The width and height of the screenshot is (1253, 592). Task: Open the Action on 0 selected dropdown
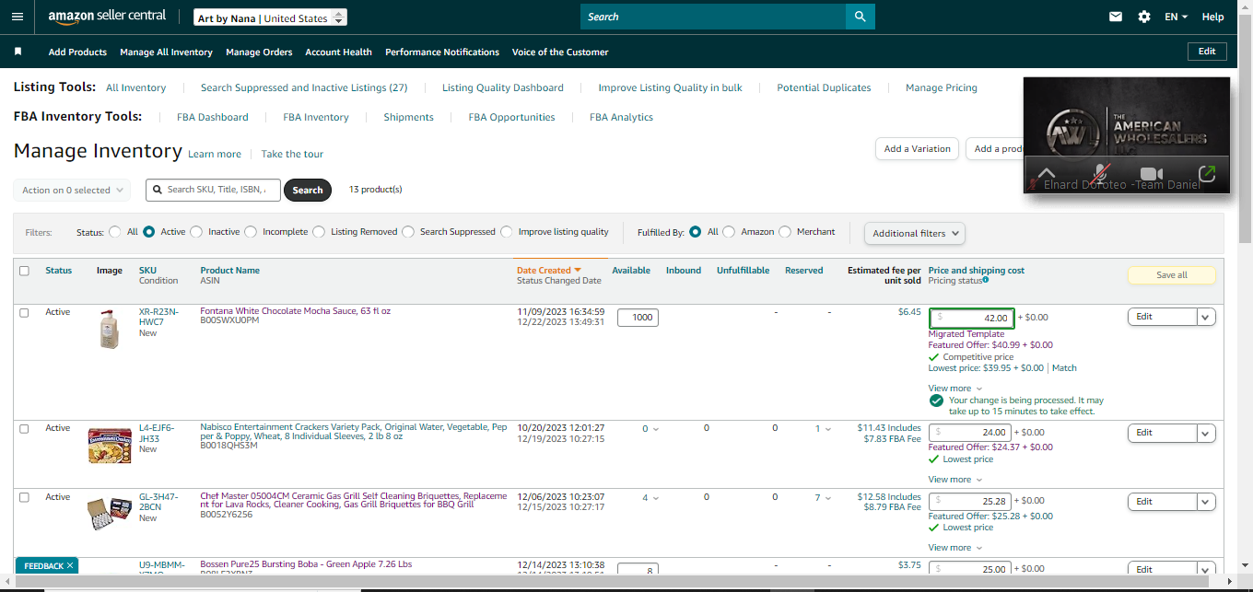[72, 191]
